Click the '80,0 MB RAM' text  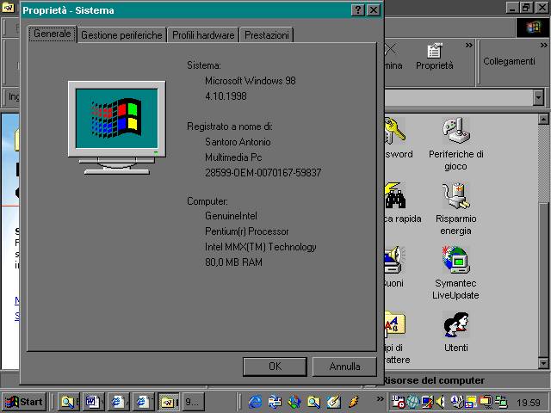tap(233, 262)
